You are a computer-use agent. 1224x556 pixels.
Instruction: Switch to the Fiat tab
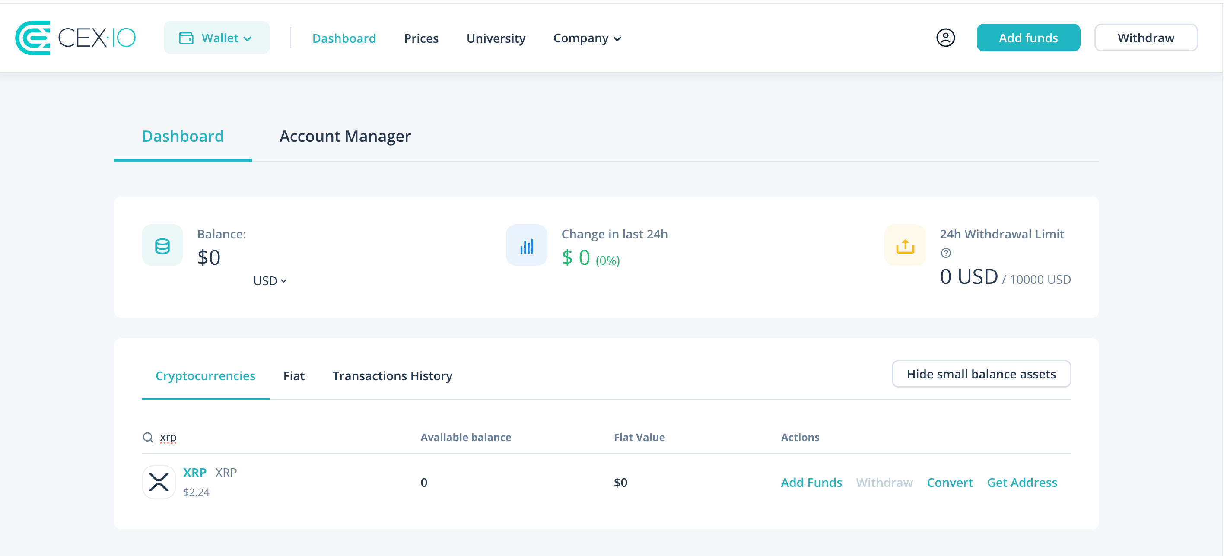294,375
